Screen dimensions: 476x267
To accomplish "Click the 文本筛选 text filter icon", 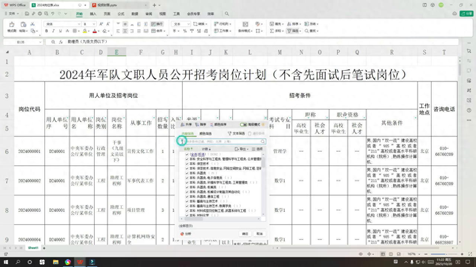I will point(229,133).
